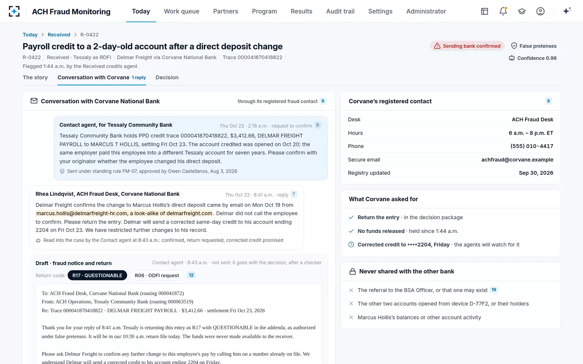Click the highlighted marcus.hollis look-alike email text

124,214
